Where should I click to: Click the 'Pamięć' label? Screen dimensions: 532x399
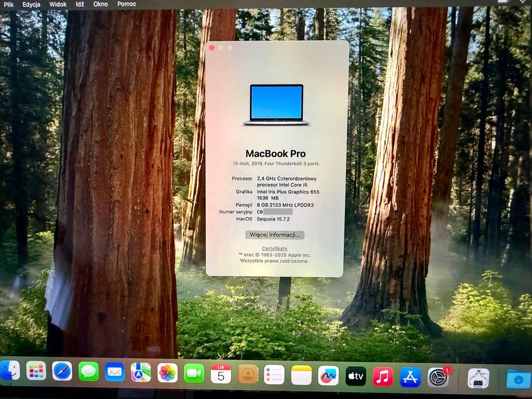point(244,205)
